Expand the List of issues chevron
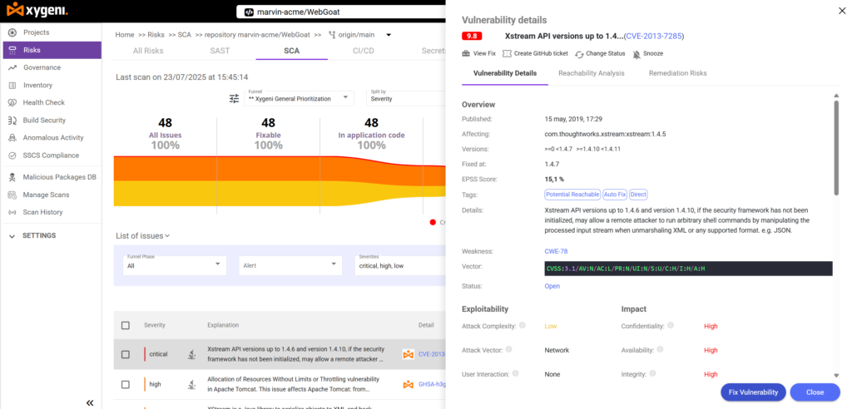 pos(167,236)
